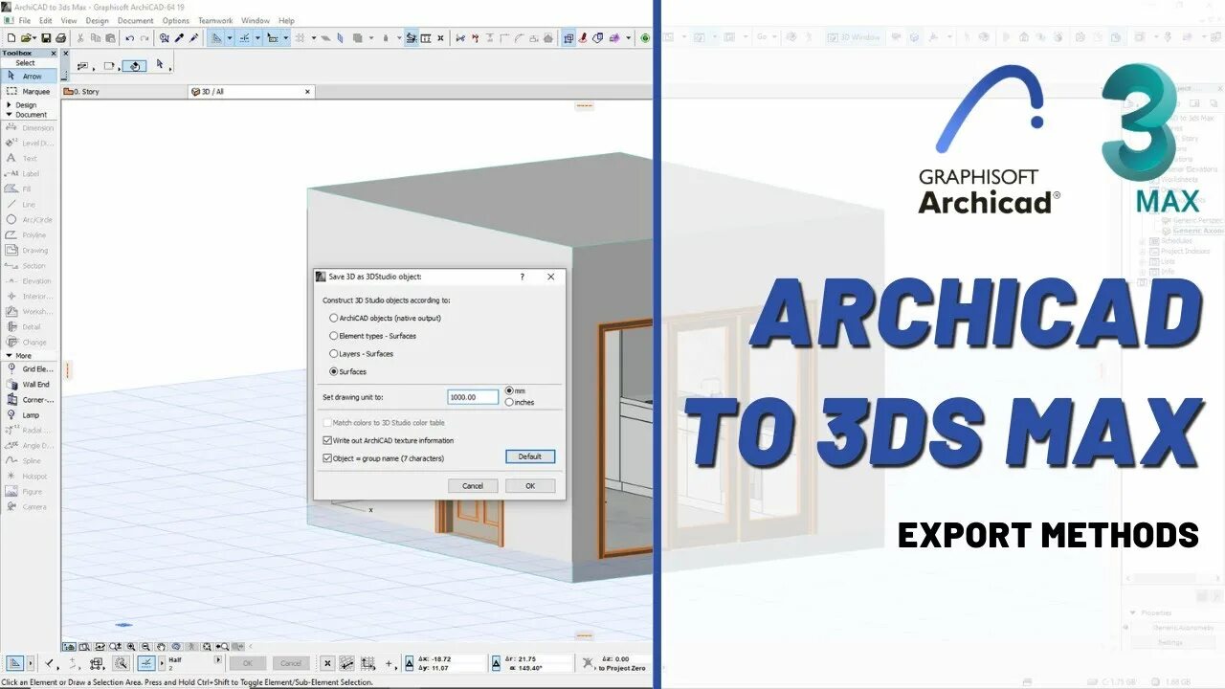Click the Undo arrow icon
1225x689 pixels.
click(130, 38)
